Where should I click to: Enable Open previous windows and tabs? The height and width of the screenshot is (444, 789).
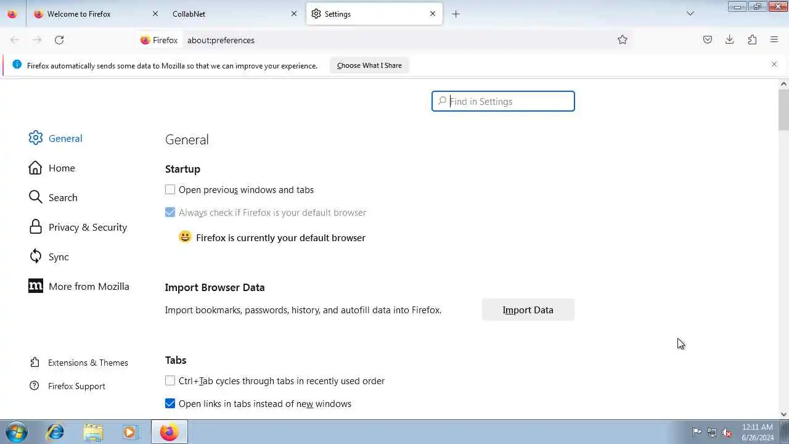170,190
